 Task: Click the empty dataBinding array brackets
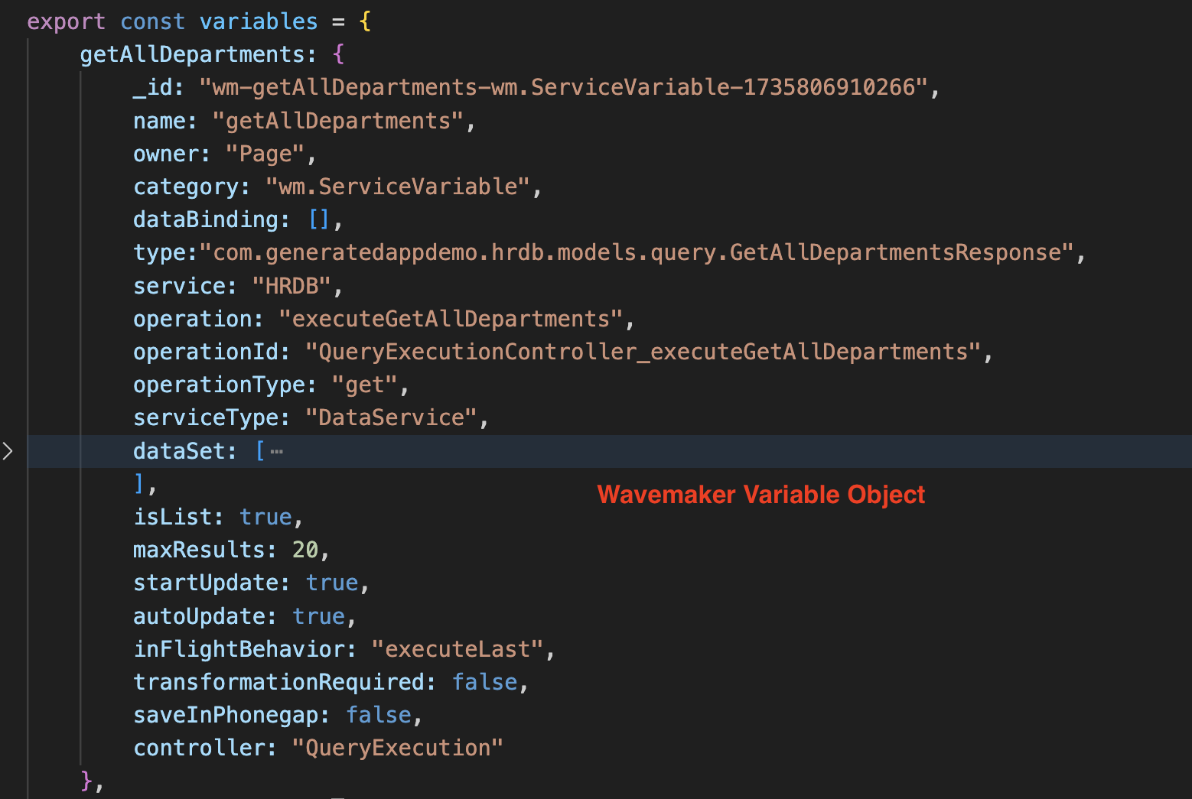pyautogui.click(x=318, y=219)
